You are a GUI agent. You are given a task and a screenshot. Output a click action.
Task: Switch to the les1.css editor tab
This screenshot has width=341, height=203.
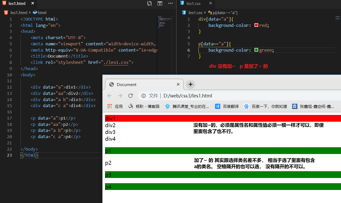(193, 4)
